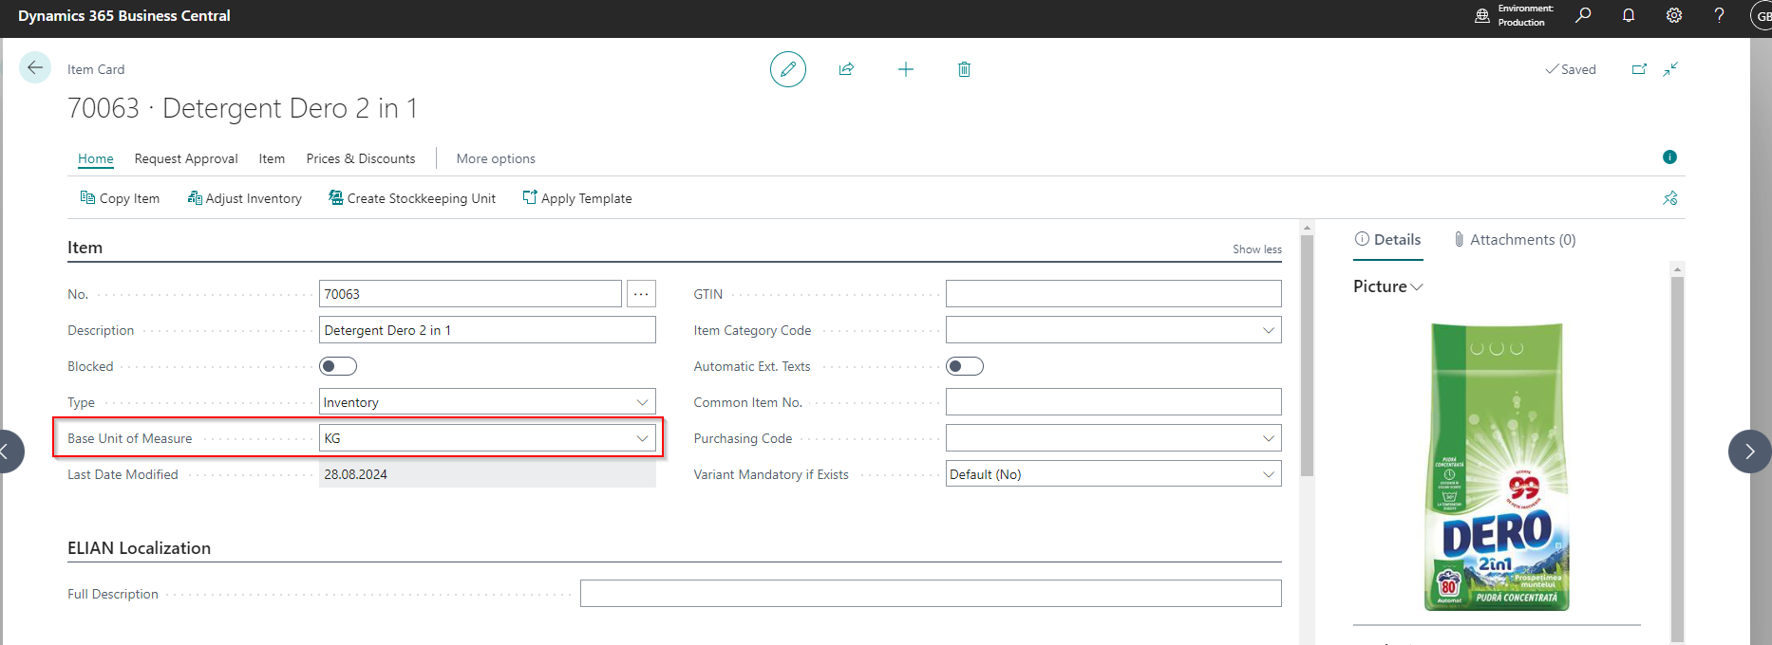
Task: Open the search magnifier icon
Action: 1583,15
